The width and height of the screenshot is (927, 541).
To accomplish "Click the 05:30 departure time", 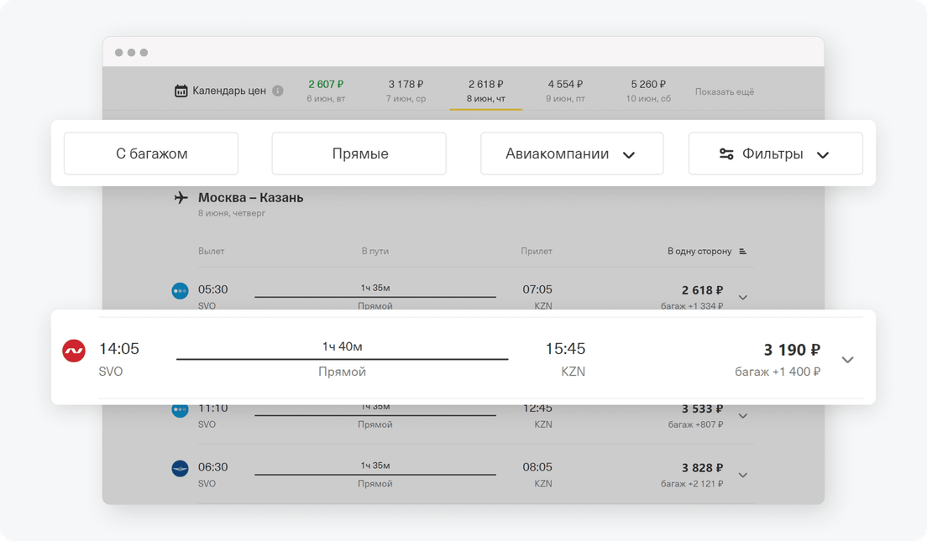I will tap(212, 289).
